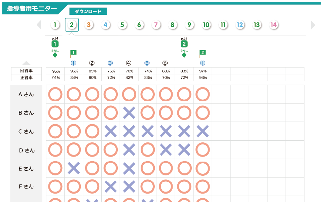Go to lesson tab 11

pyautogui.click(x=223, y=25)
